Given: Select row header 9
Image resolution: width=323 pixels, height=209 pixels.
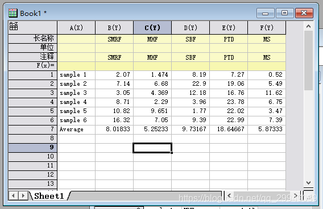Looking at the screenshot, I should pos(33,148).
